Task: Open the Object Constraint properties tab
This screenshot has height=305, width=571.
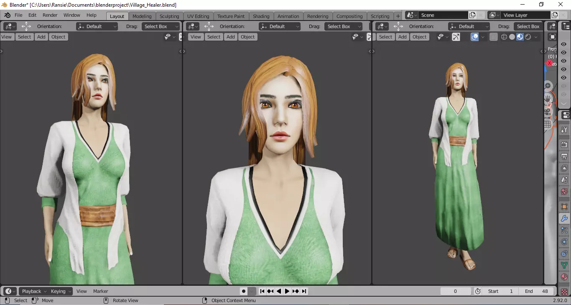Action: [564, 254]
